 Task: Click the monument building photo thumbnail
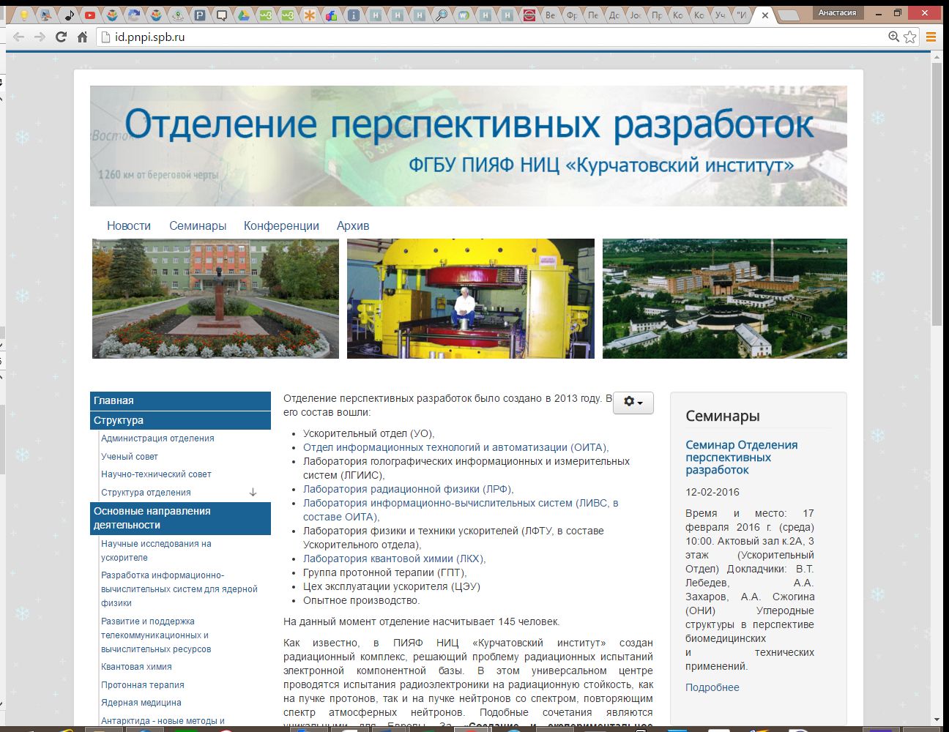pos(215,299)
